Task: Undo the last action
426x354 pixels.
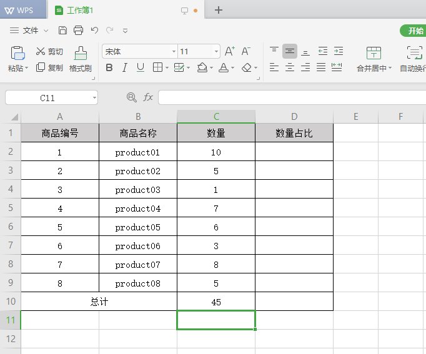Action: 94,30
